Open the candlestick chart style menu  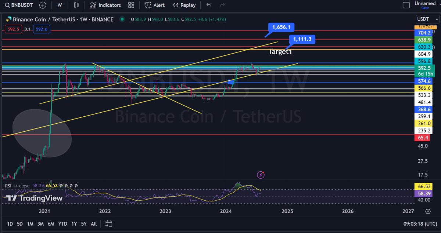pyautogui.click(x=76, y=5)
